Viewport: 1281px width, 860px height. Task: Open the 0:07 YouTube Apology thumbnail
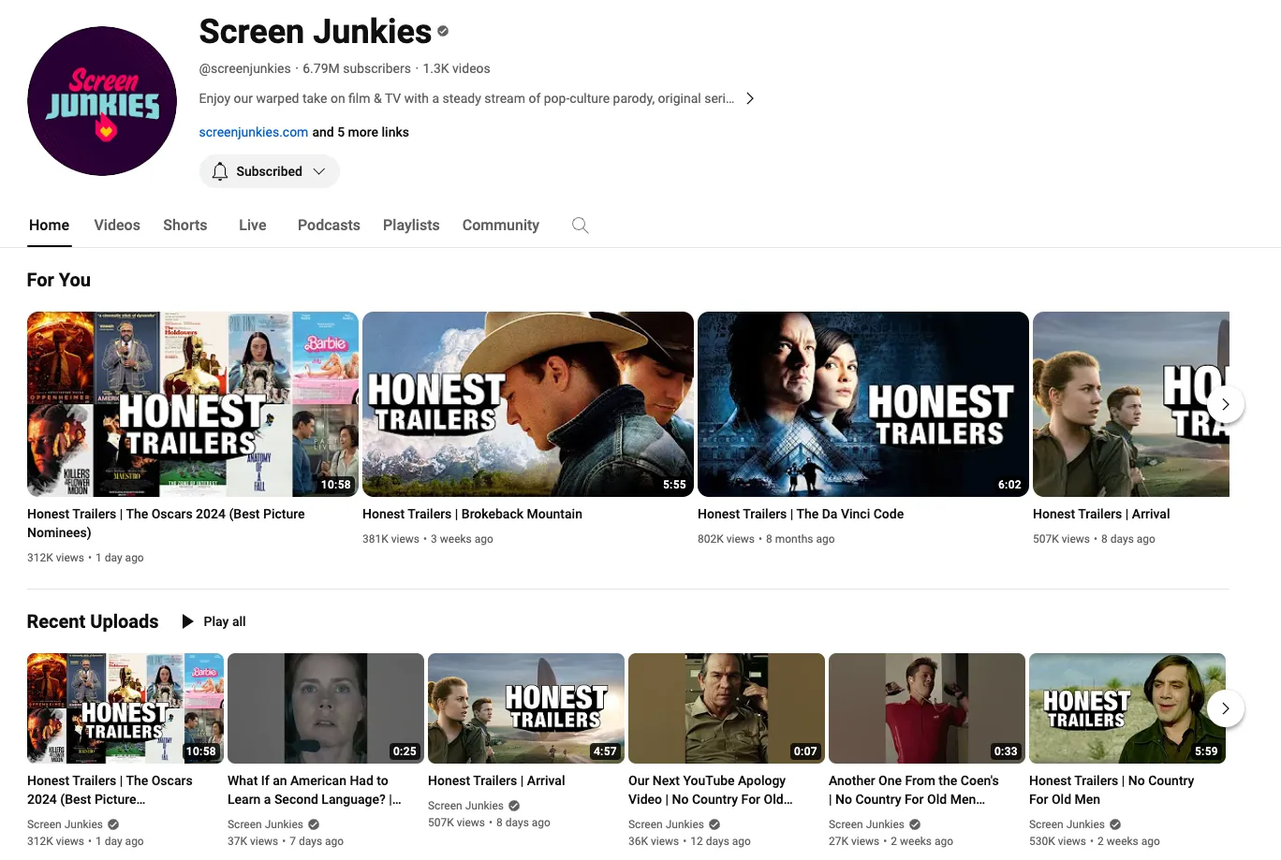tap(727, 708)
